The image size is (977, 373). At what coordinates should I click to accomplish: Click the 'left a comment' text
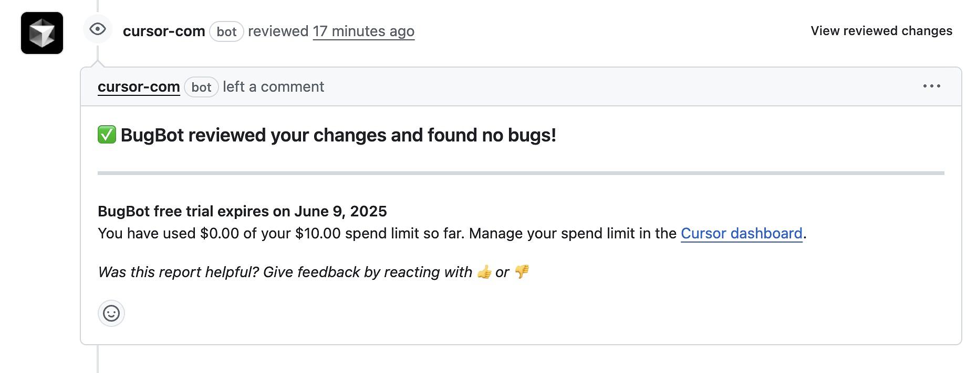(273, 87)
